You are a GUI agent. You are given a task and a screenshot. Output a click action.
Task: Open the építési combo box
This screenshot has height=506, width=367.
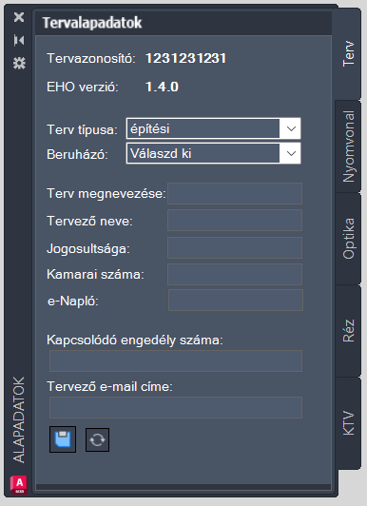214,128
